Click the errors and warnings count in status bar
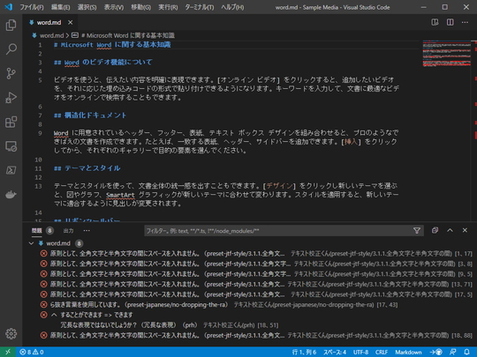 click(x=32, y=352)
